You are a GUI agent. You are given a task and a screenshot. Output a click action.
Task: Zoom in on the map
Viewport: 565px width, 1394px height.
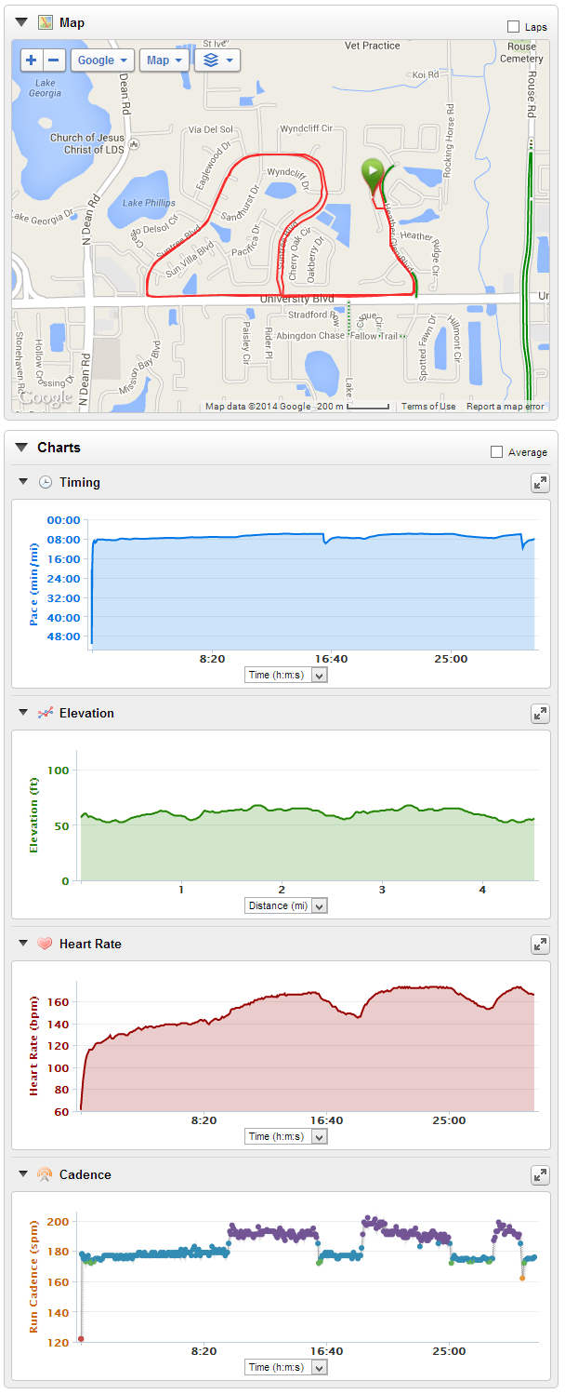pos(29,59)
